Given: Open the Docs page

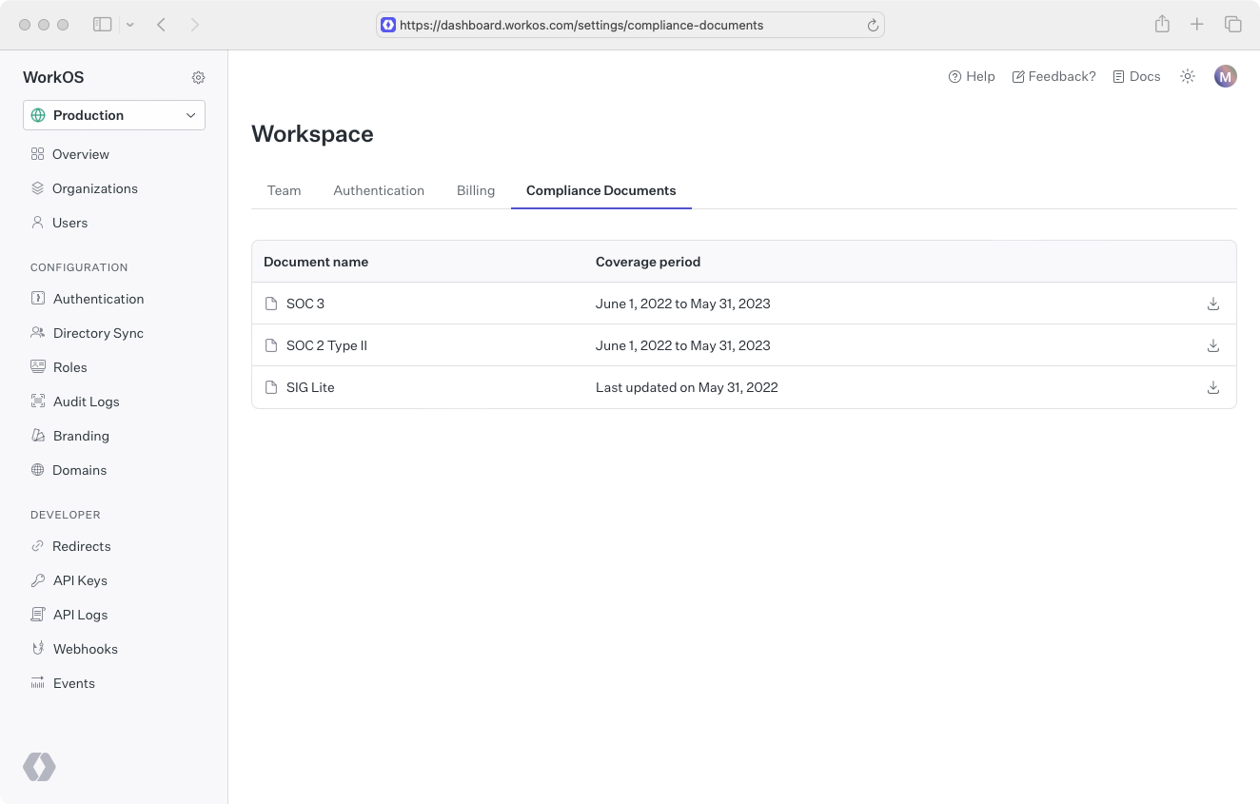Looking at the screenshot, I should coord(1136,76).
